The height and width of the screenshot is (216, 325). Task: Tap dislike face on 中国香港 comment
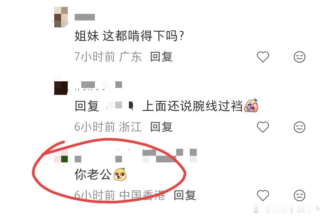(x=299, y=195)
